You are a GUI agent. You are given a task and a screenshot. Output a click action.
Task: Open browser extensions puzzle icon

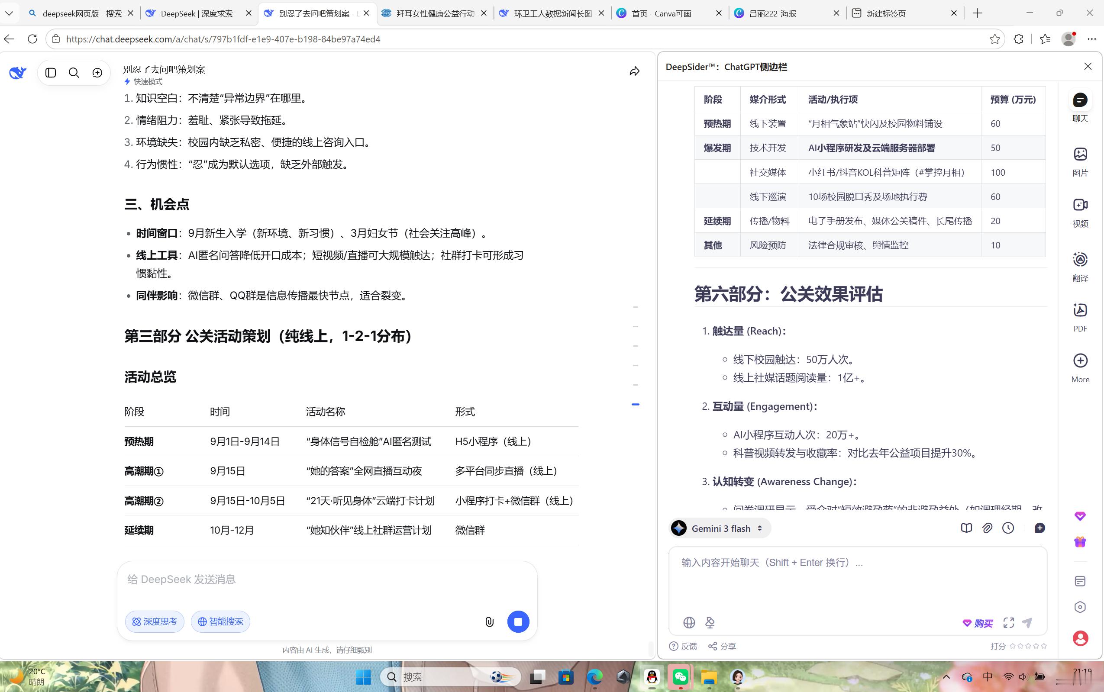[1018, 39]
